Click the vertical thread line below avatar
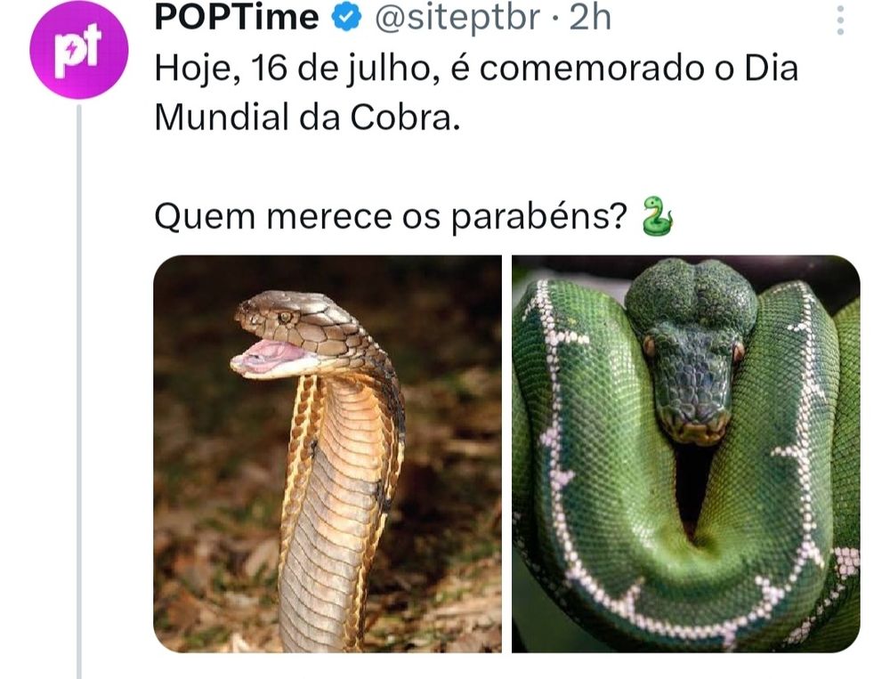Screen dimensions: 890x679 (79, 392)
